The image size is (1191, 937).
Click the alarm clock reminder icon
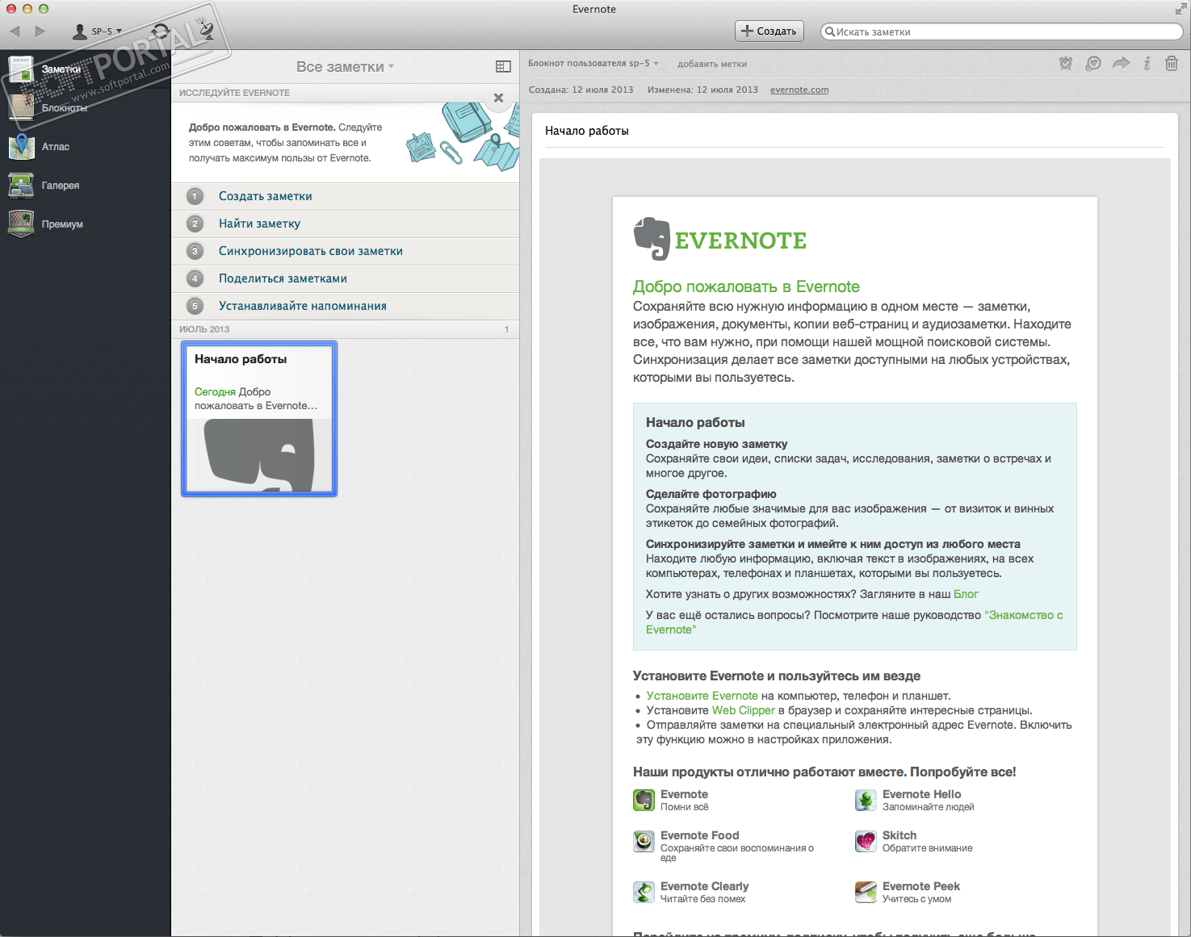[x=1066, y=63]
